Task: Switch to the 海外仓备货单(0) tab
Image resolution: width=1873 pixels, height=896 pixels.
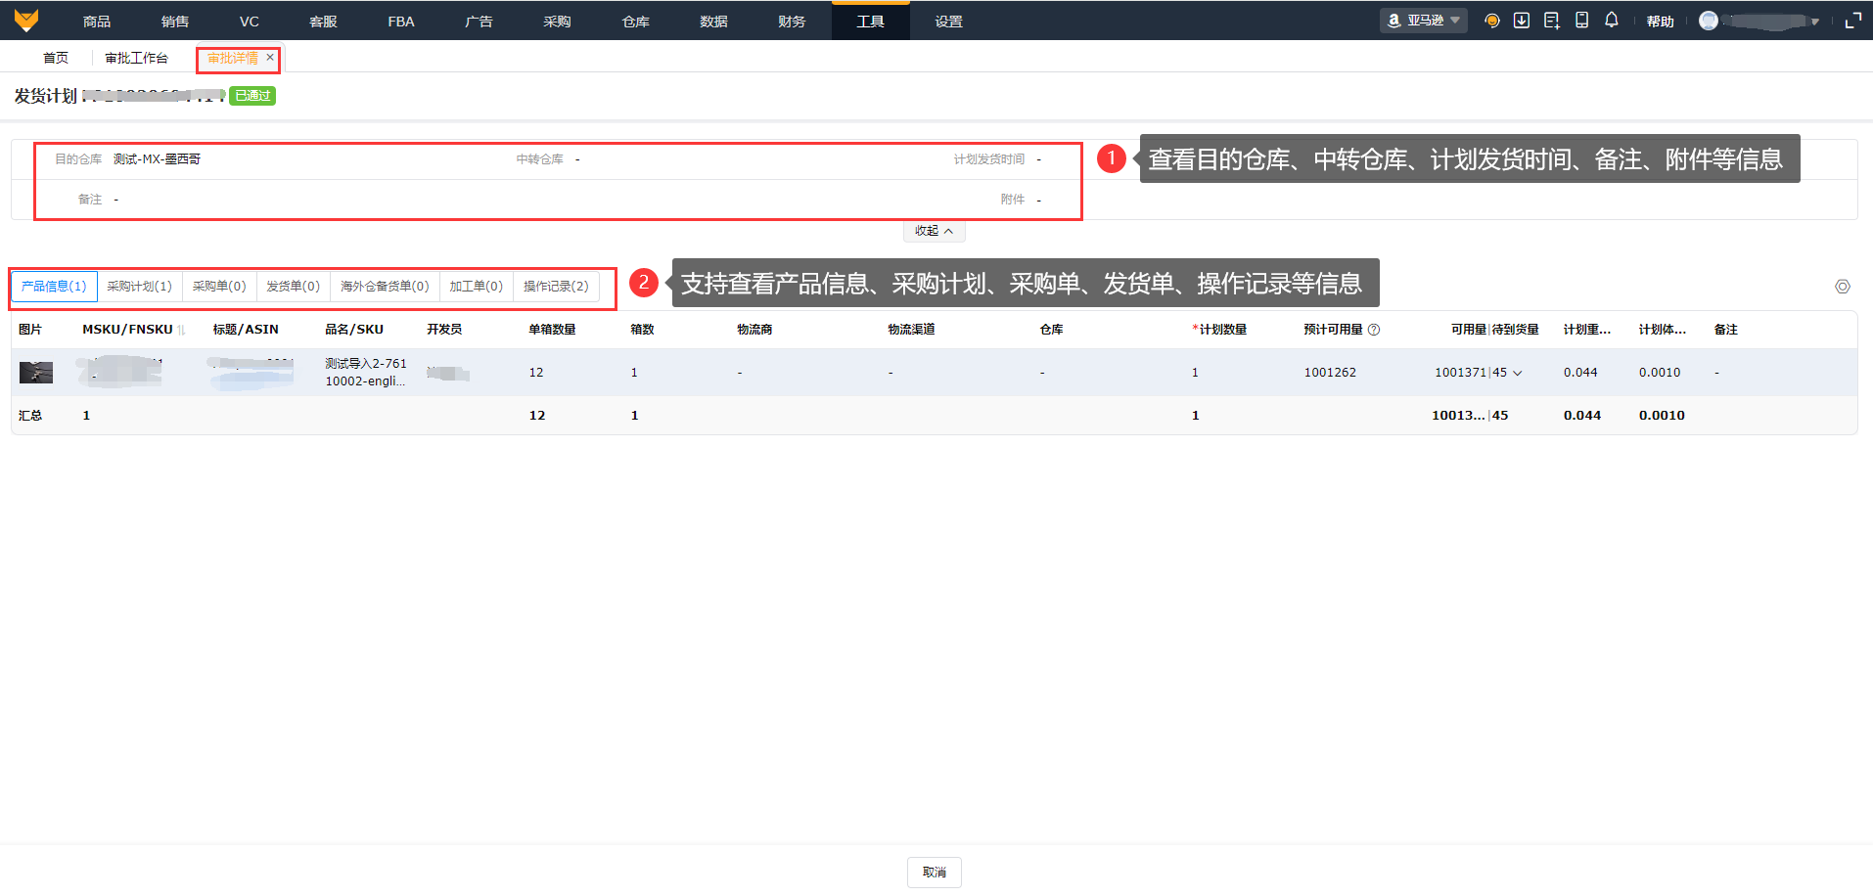Action: pos(385,287)
